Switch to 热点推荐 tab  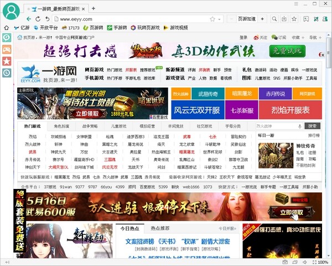[160, 228]
